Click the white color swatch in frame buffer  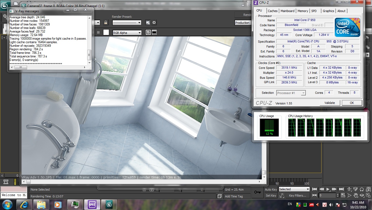tap(106, 33)
